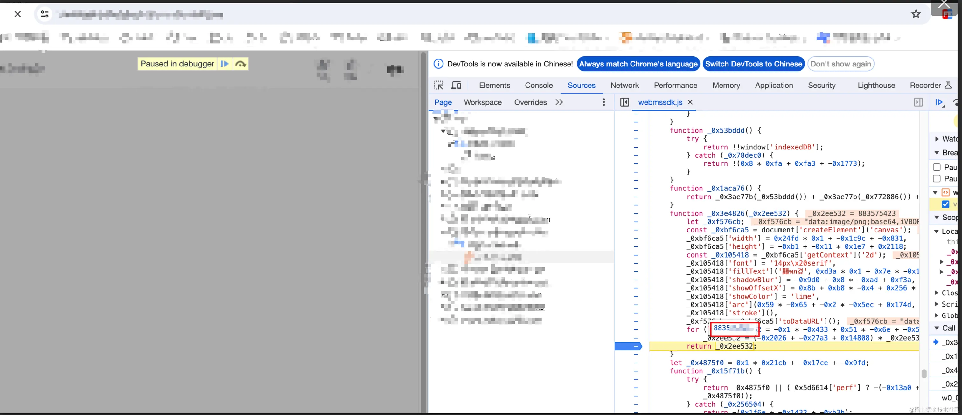962x415 pixels.
Task: Click the breakpoint marker at return line
Action: 628,346
